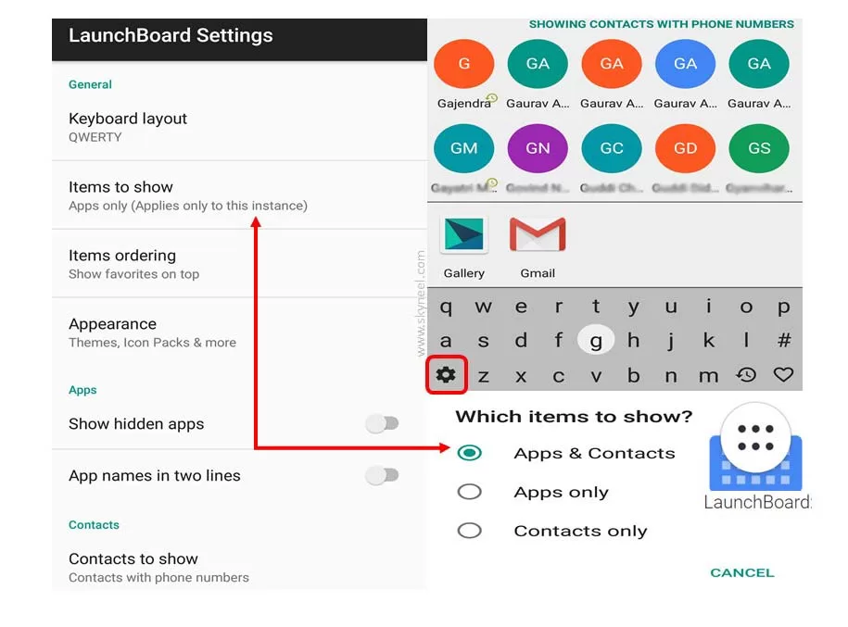
Task: Tap the hash key on keyboard
Action: pos(784,340)
